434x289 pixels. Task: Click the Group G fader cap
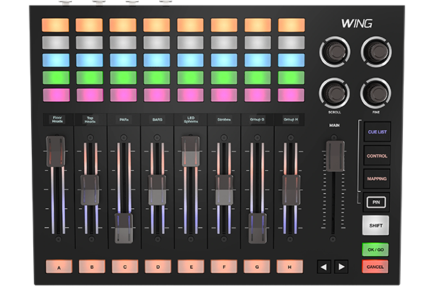click(x=258, y=228)
